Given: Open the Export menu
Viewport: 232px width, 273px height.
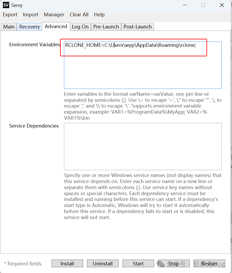Looking at the screenshot, I should (10, 15).
